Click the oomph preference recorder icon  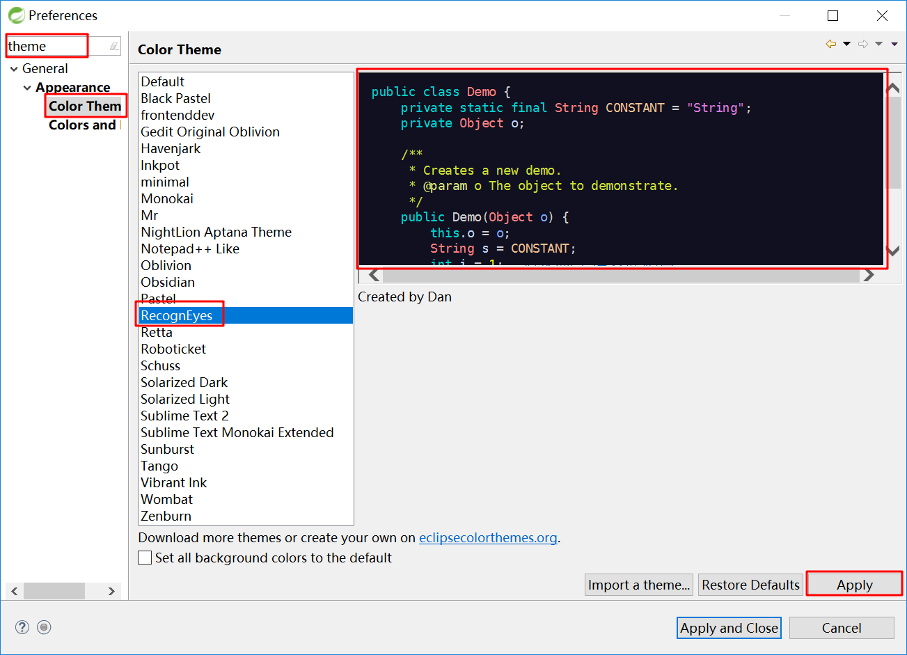45,627
